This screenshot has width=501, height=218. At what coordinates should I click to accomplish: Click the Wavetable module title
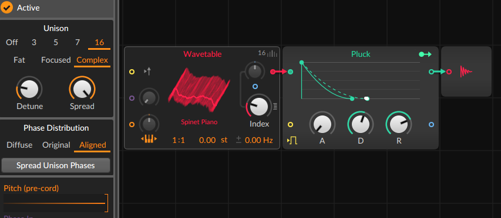point(202,54)
